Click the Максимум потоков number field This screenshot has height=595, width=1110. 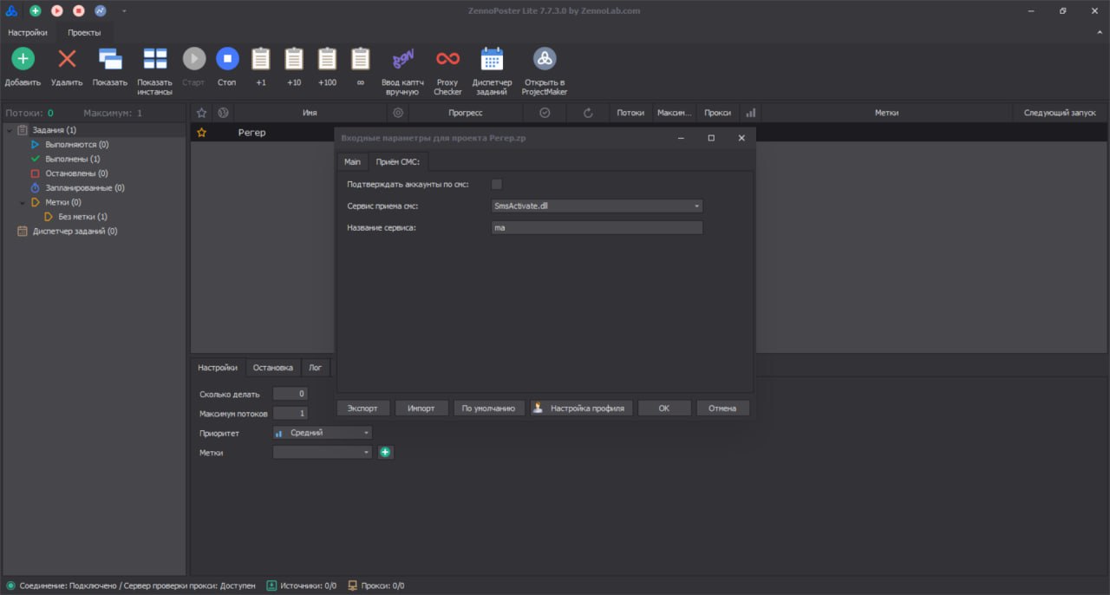point(290,414)
